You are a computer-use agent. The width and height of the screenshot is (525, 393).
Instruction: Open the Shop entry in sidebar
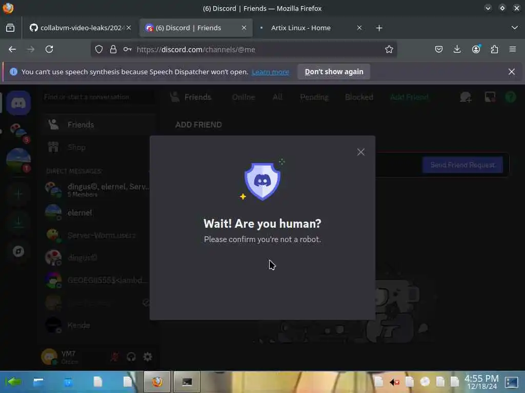[x=99, y=147]
